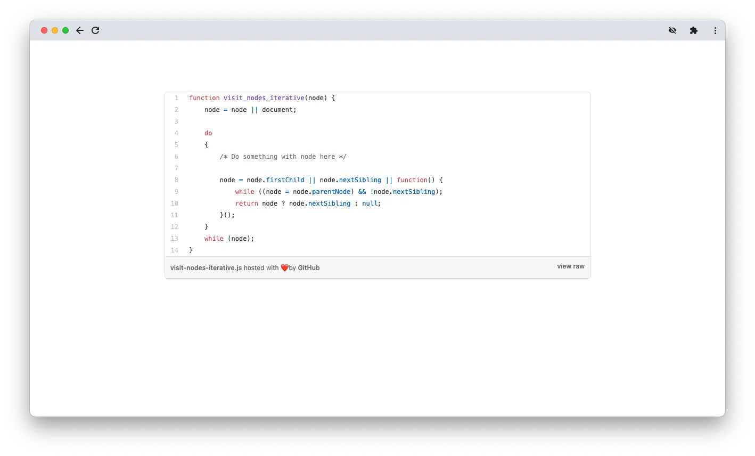Select the visit-nodes-iterative.js filename
755x456 pixels.
coord(206,267)
